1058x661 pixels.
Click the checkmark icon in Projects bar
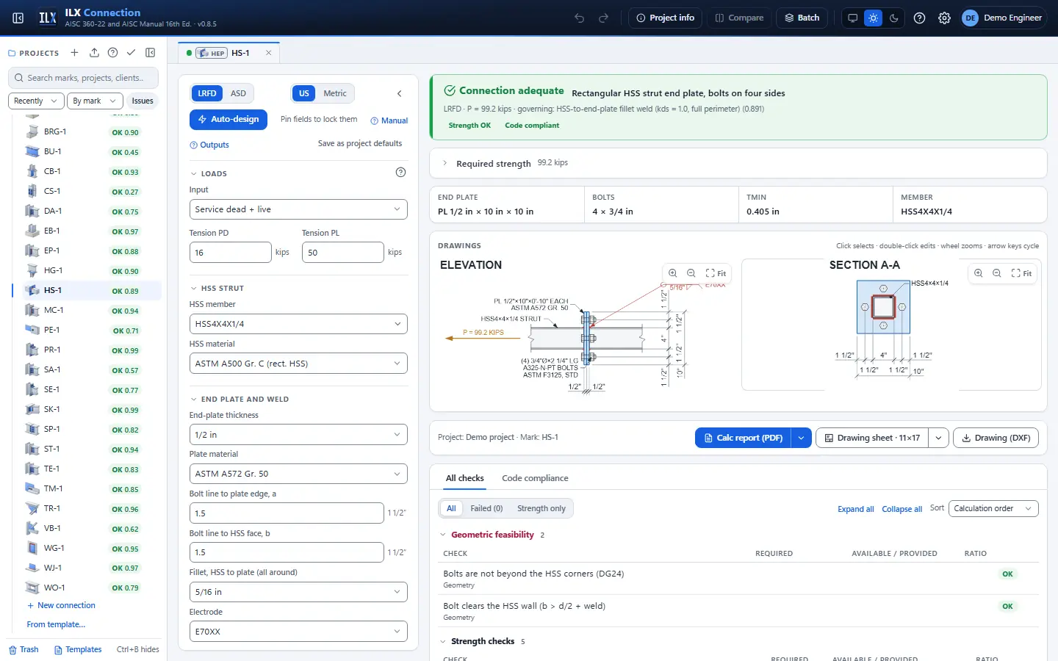[x=131, y=53]
